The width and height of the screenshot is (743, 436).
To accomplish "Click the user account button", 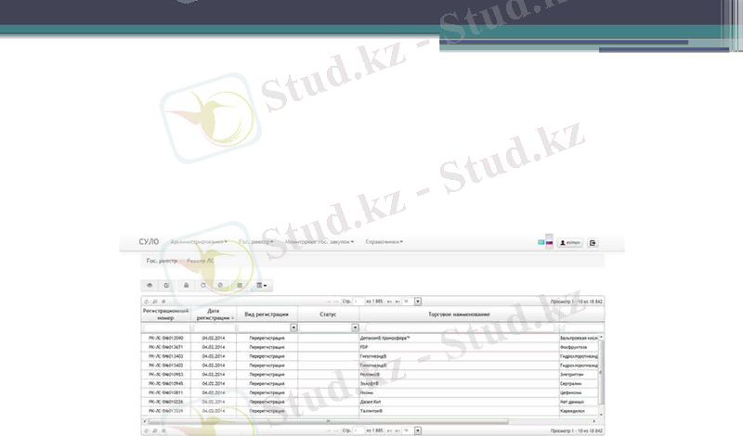I will point(569,243).
